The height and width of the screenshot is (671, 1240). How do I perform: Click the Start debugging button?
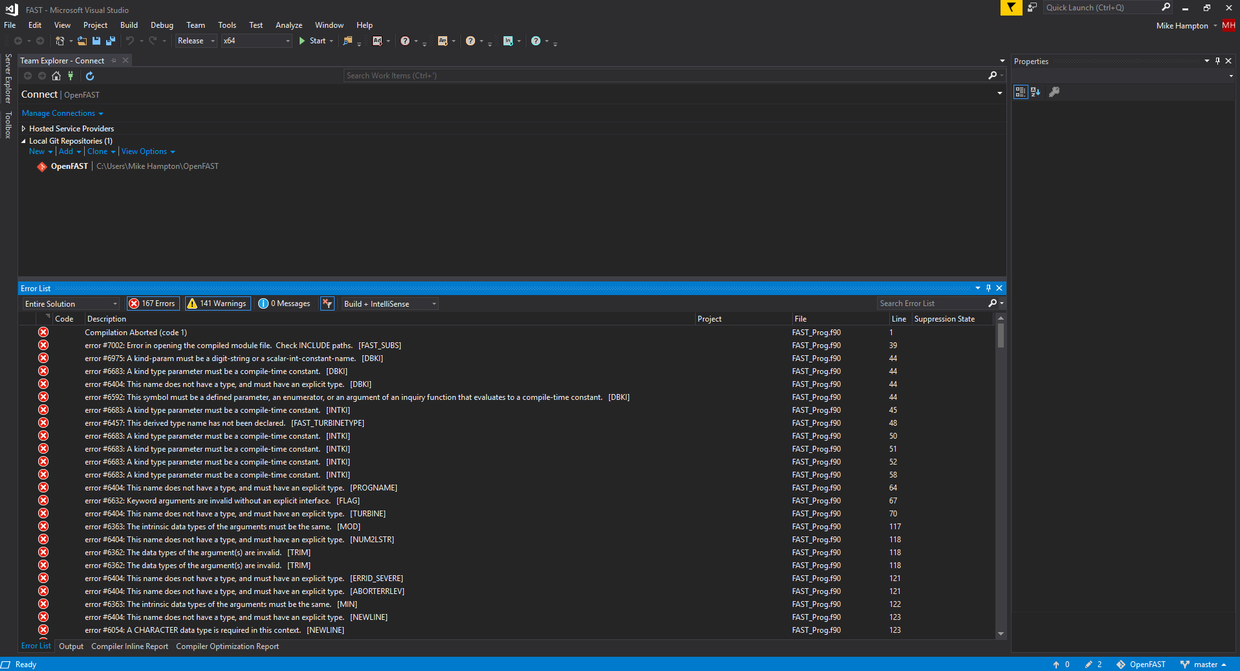coord(315,41)
